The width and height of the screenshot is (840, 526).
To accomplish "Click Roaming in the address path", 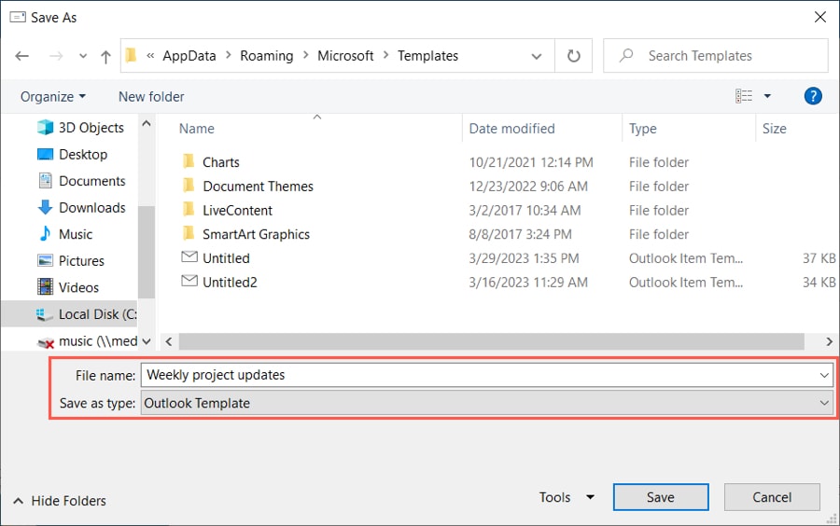I will point(266,56).
